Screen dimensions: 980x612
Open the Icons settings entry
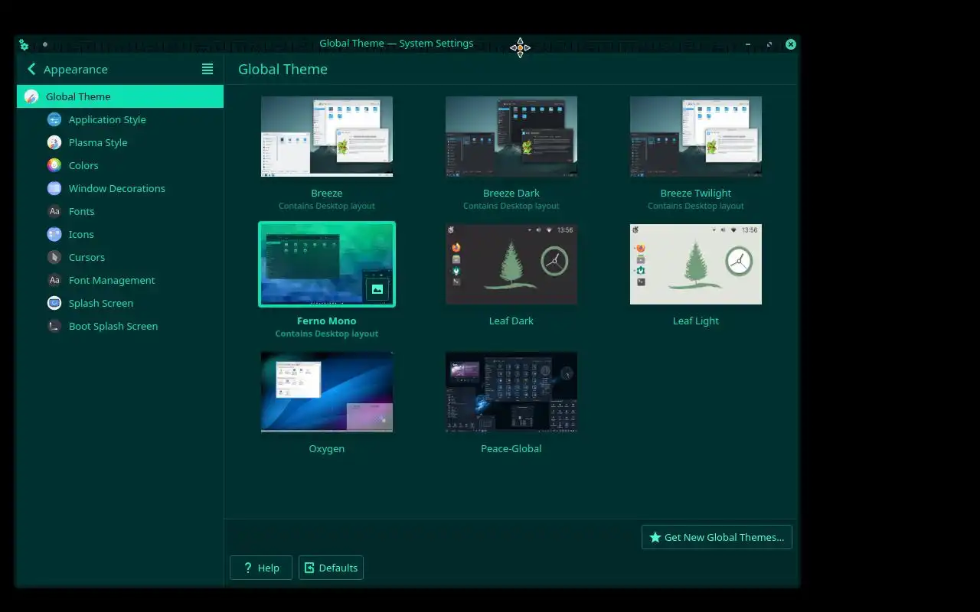point(120,234)
